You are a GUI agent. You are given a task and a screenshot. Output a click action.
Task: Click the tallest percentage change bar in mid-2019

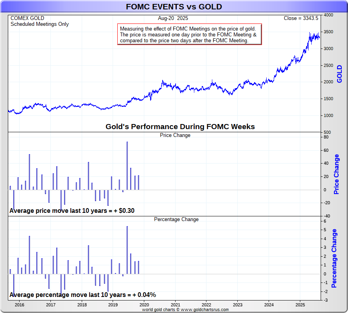(127, 250)
